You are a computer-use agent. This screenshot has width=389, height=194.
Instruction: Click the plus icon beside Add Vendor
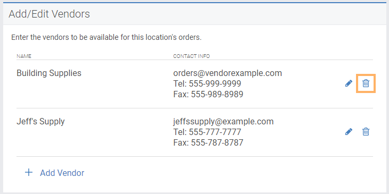click(29, 172)
